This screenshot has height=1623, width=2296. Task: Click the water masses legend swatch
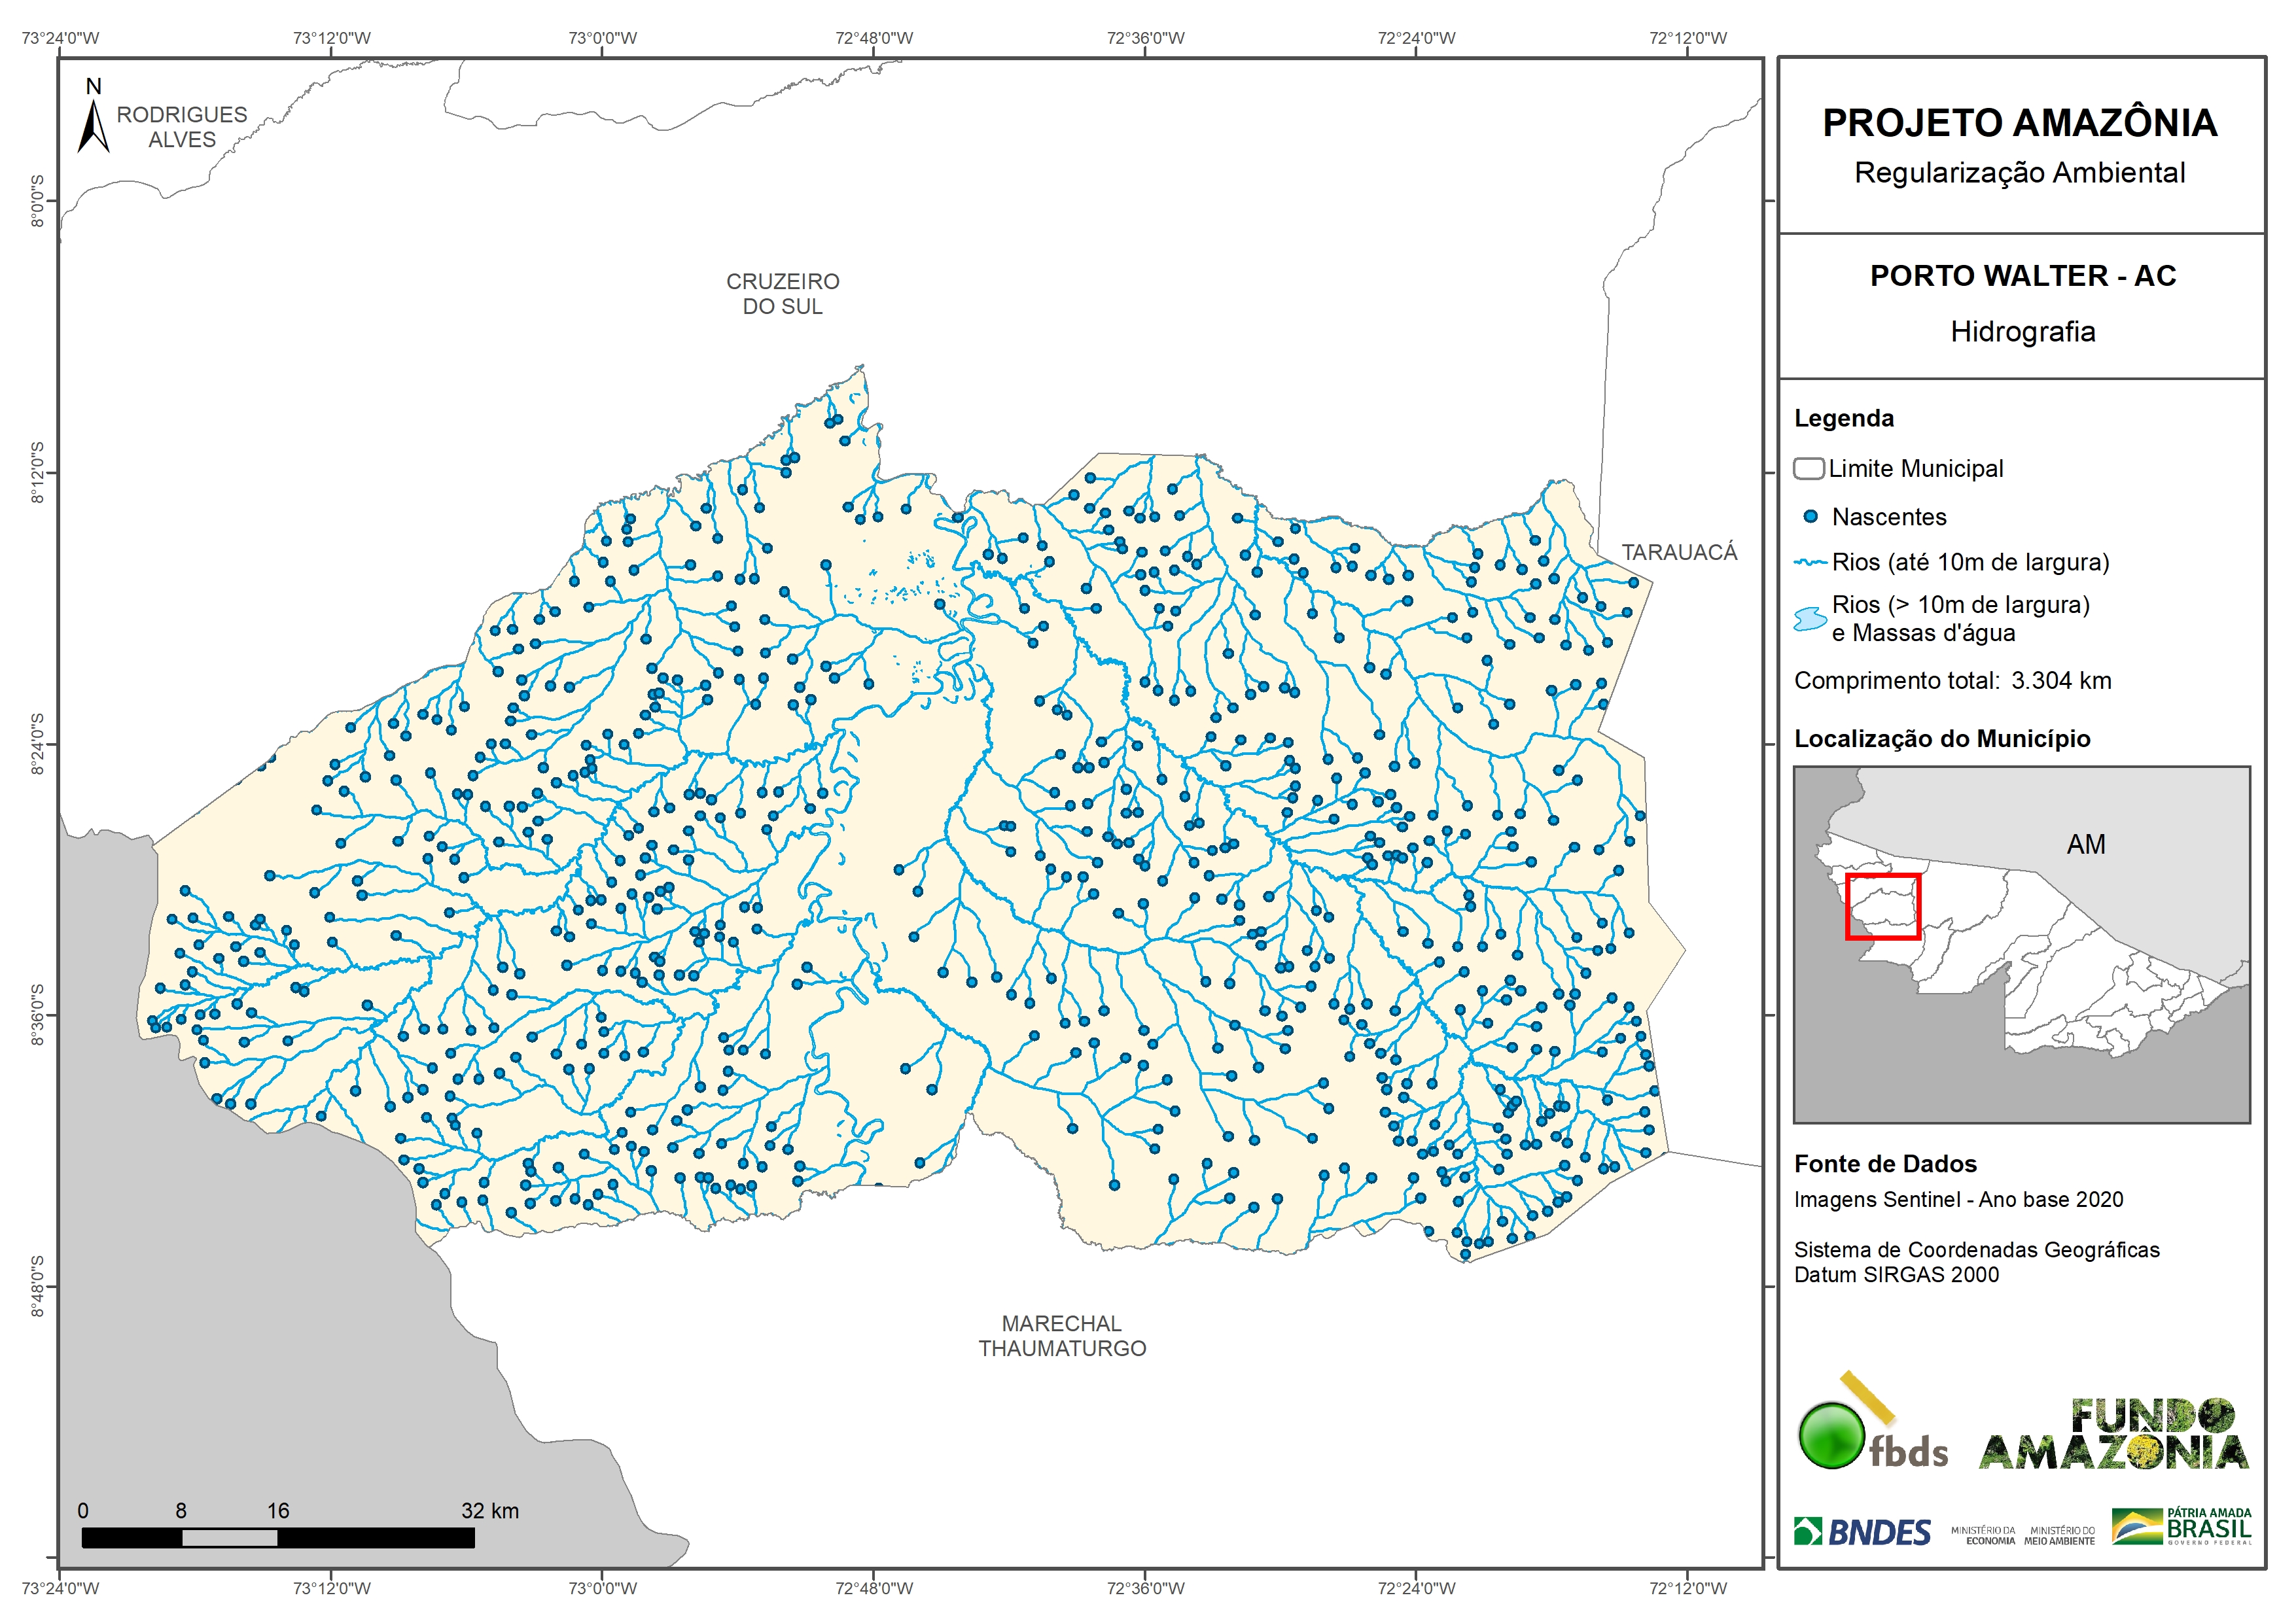(x=1810, y=619)
